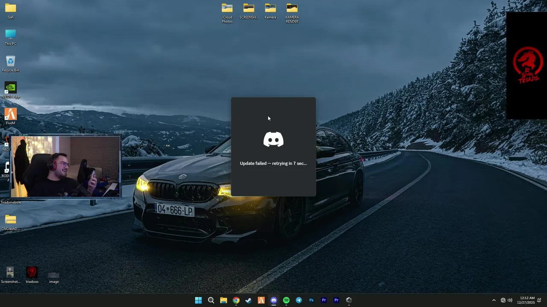The height and width of the screenshot is (307, 547).
Task: Click the webcam overlay video
Action: (x=65, y=167)
